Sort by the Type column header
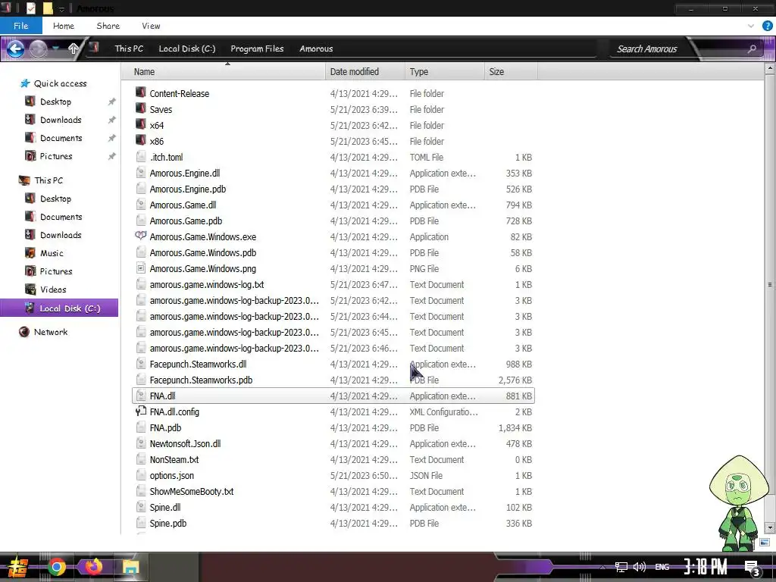This screenshot has width=776, height=582. pyautogui.click(x=444, y=72)
